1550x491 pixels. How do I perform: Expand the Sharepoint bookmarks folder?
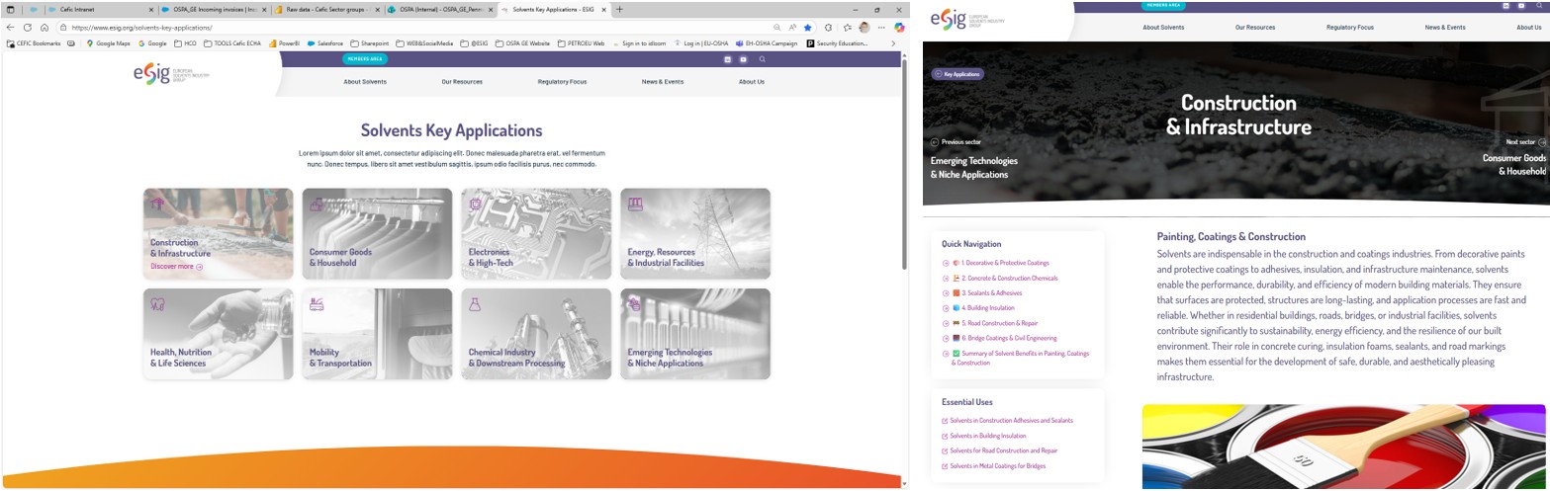[x=369, y=43]
